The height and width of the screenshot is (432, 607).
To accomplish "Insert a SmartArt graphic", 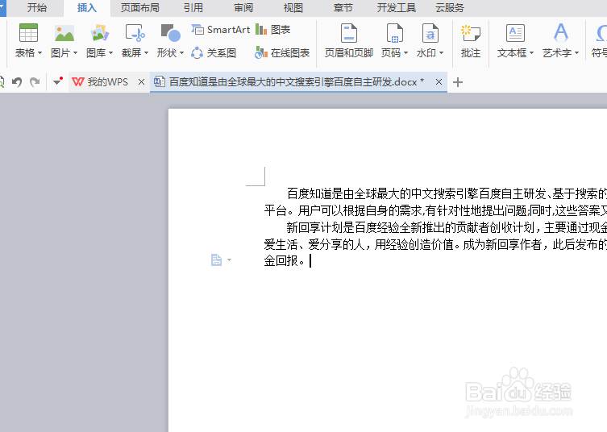I will [x=221, y=30].
